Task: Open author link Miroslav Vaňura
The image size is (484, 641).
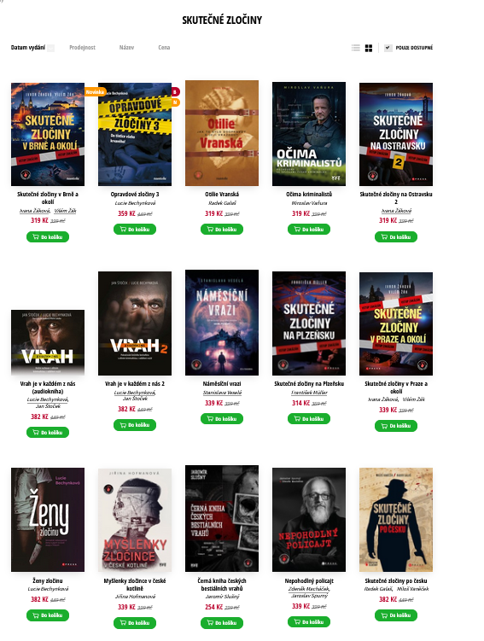Action: (x=309, y=203)
